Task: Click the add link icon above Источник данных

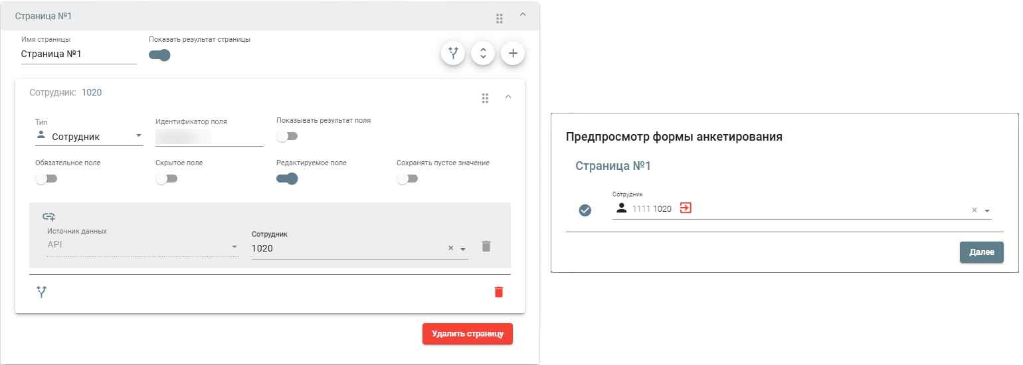Action: coord(49,216)
